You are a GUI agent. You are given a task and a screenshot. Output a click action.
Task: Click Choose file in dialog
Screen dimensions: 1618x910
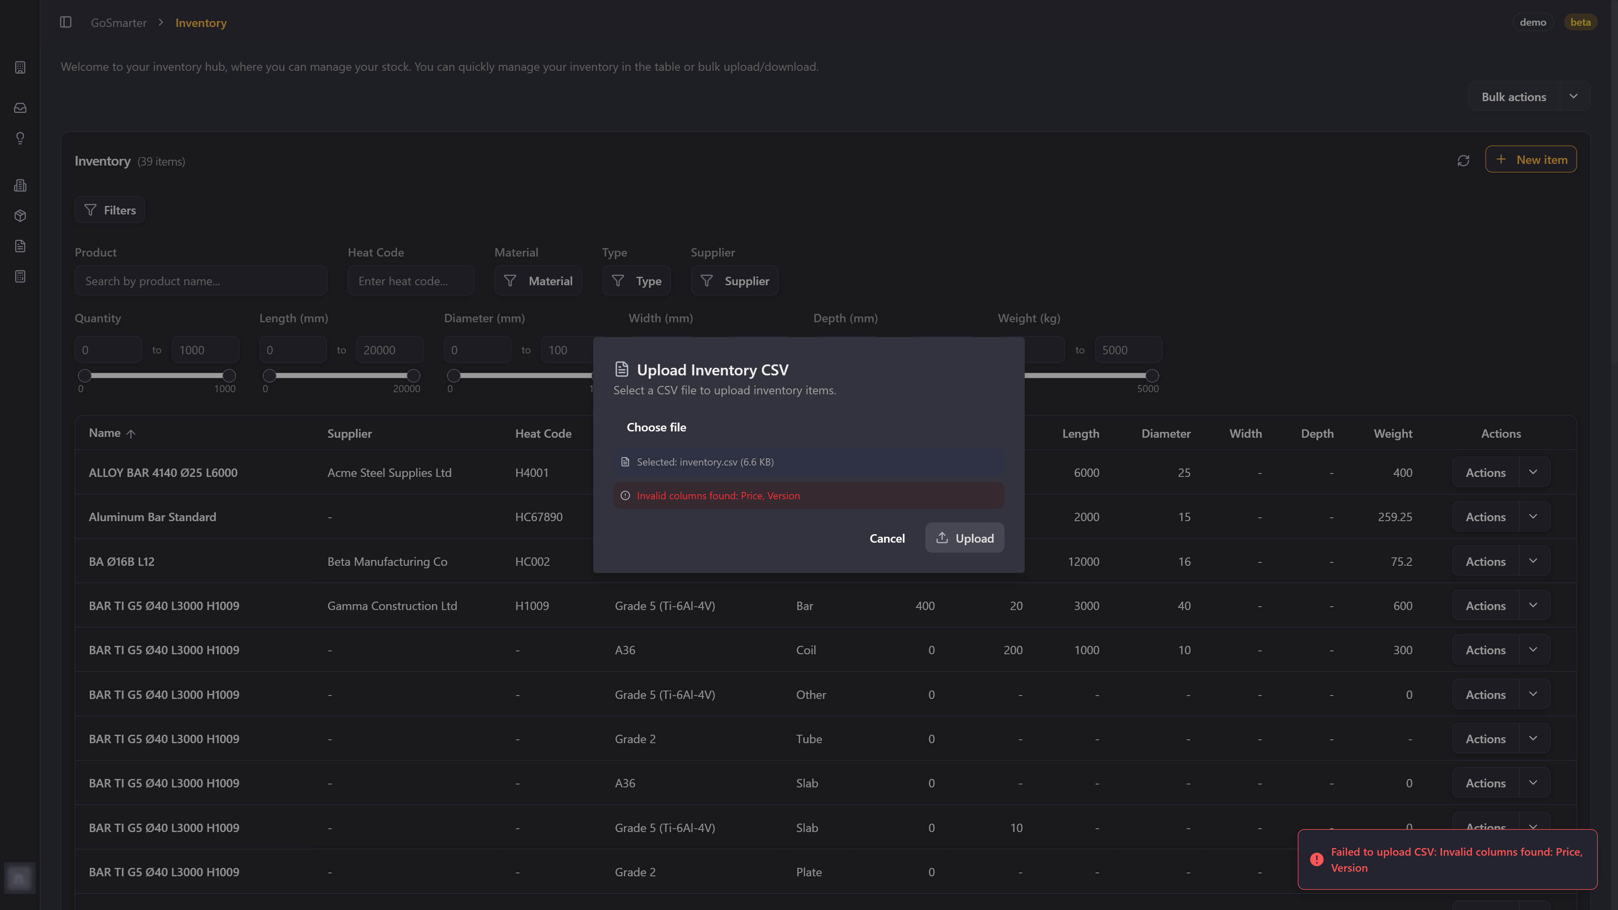click(x=656, y=427)
